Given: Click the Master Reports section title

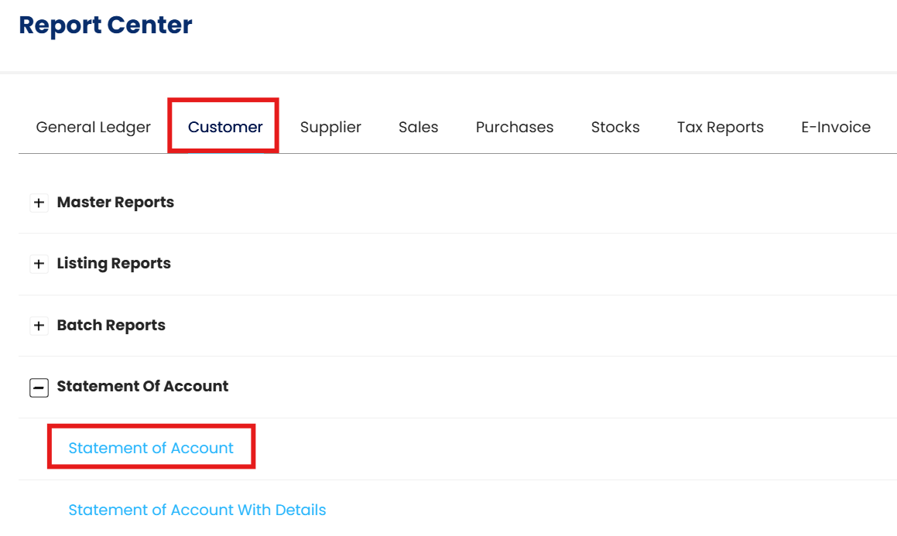Looking at the screenshot, I should point(115,203).
